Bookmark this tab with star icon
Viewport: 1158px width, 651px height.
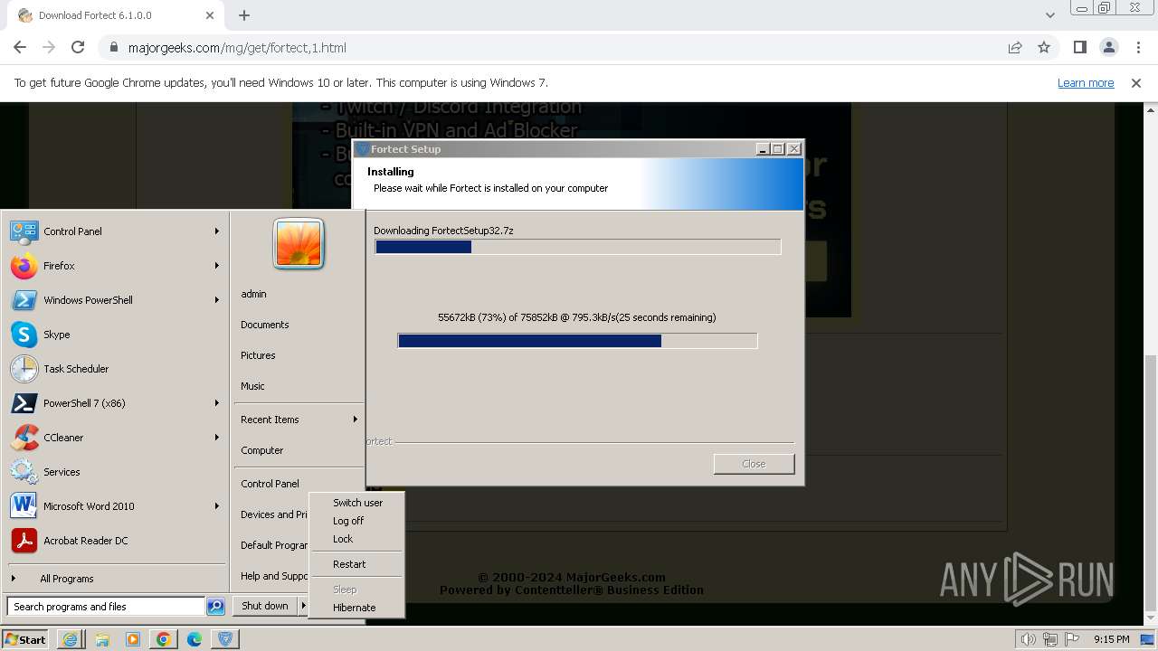click(x=1044, y=47)
